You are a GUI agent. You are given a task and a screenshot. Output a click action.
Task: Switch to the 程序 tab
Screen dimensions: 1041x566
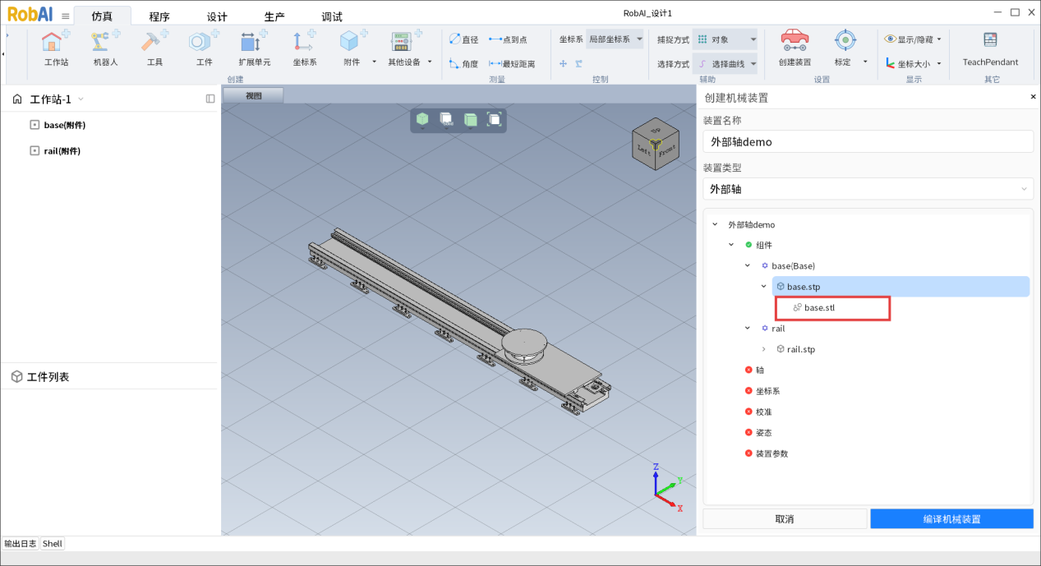tap(159, 16)
